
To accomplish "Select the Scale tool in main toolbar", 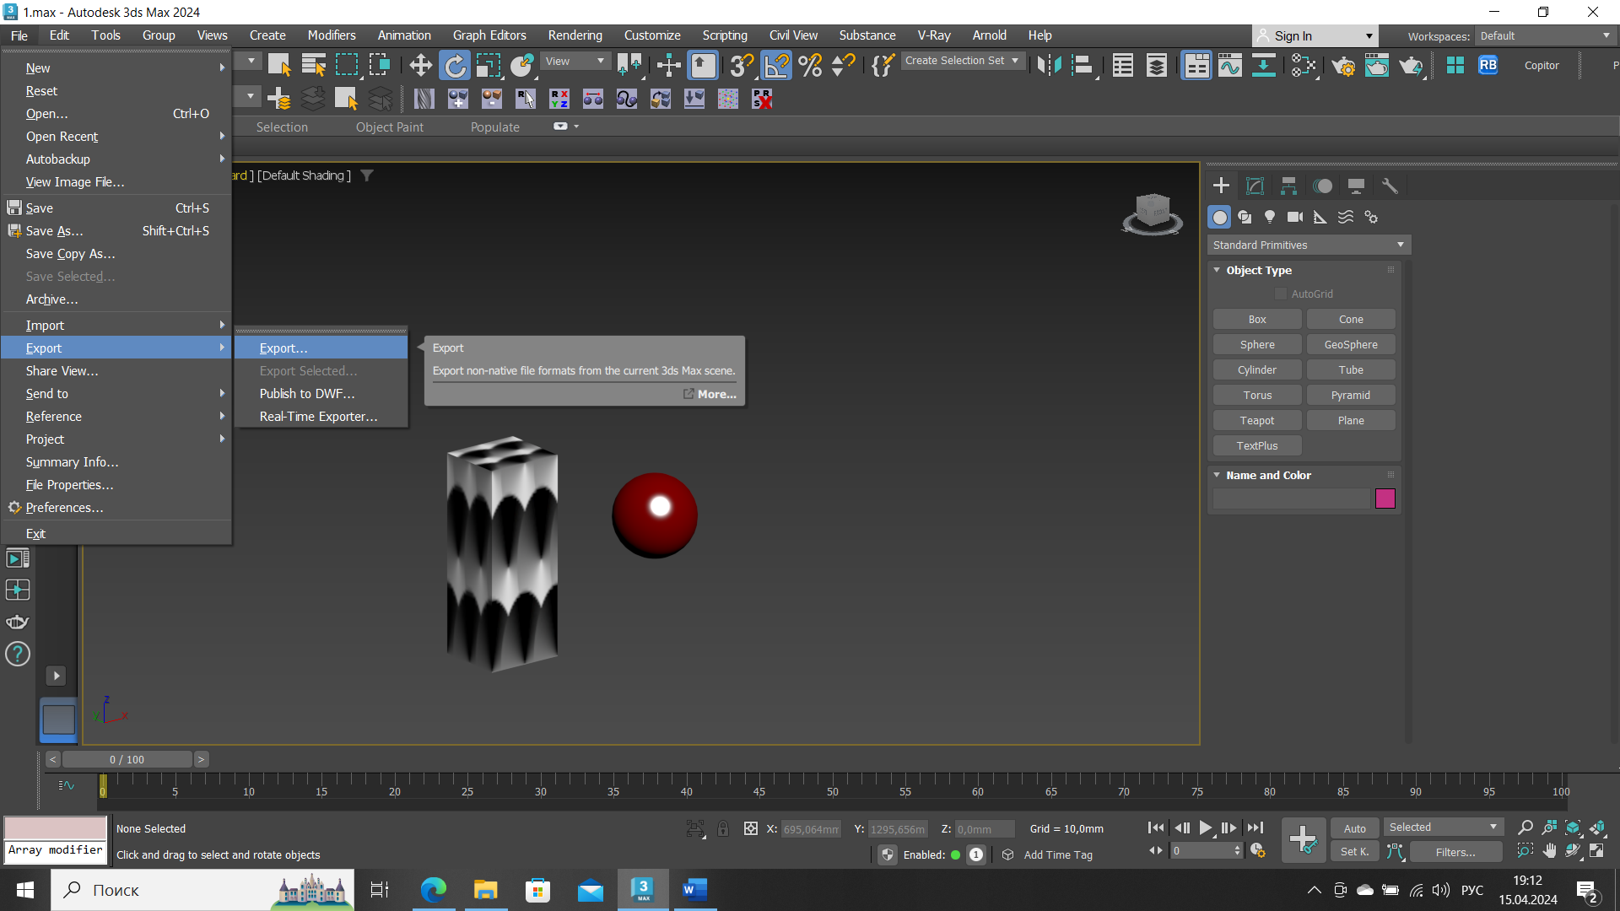I will tap(489, 65).
